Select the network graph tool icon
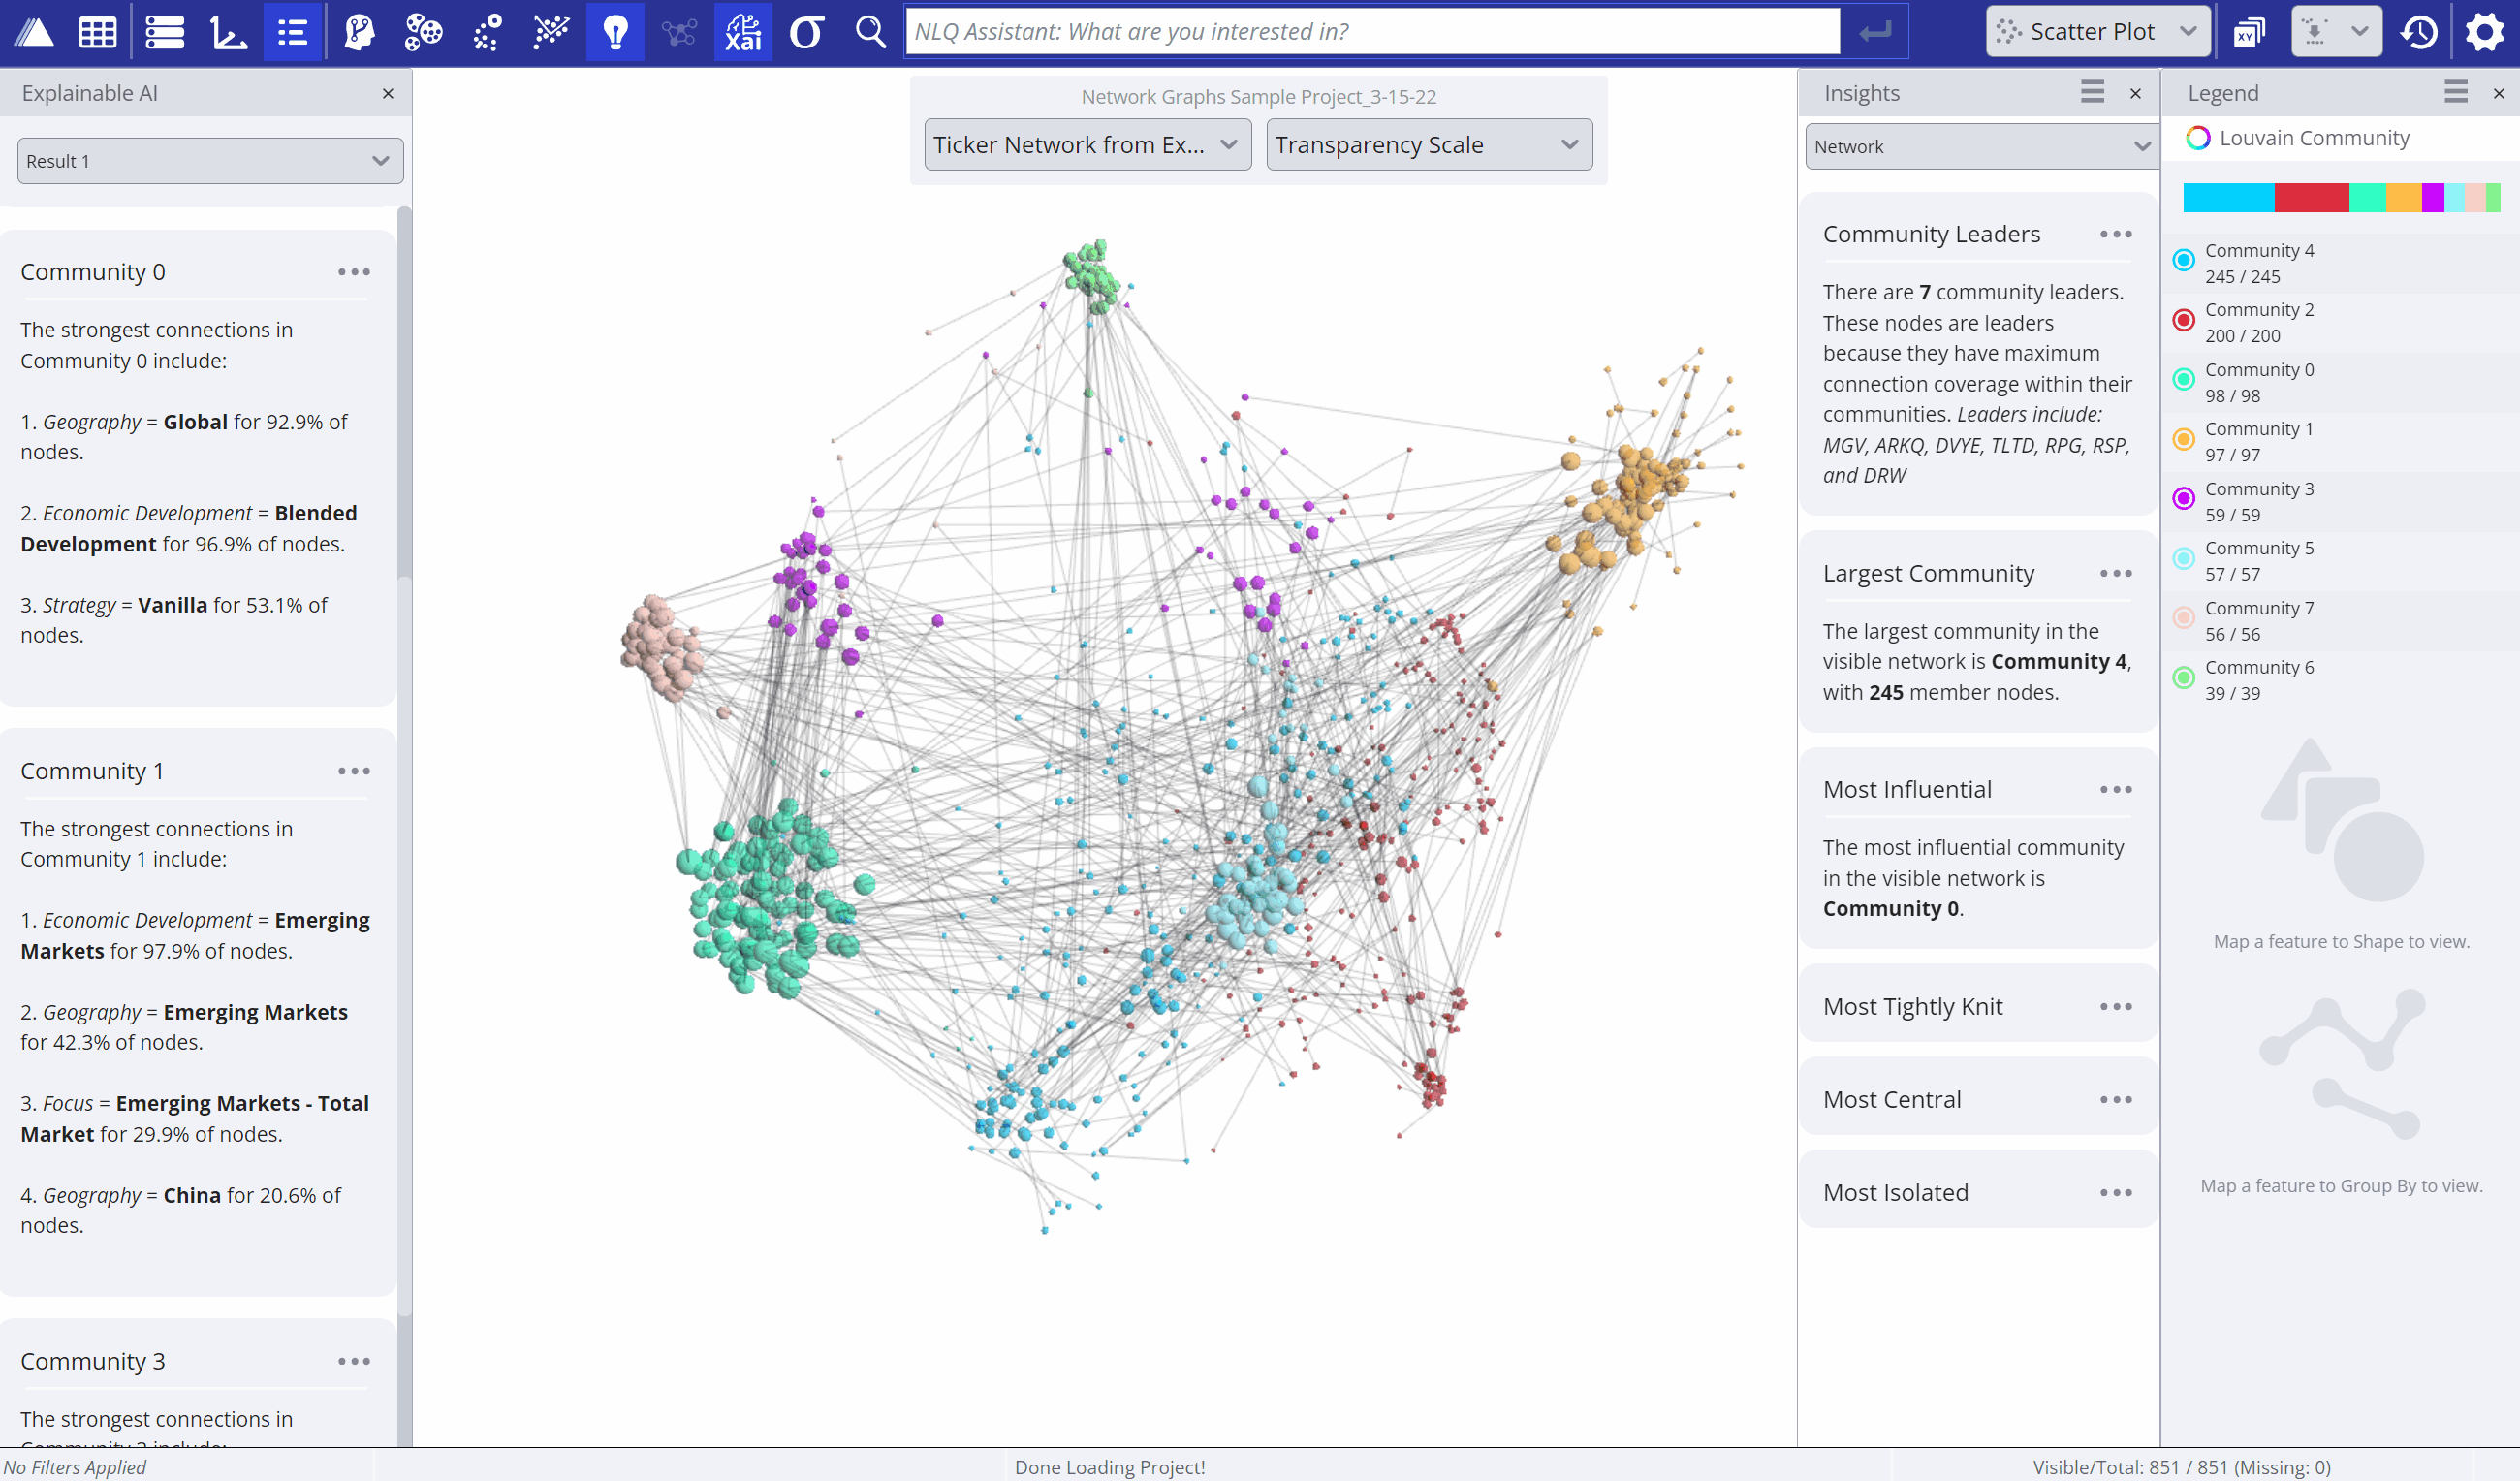 pos(677,30)
